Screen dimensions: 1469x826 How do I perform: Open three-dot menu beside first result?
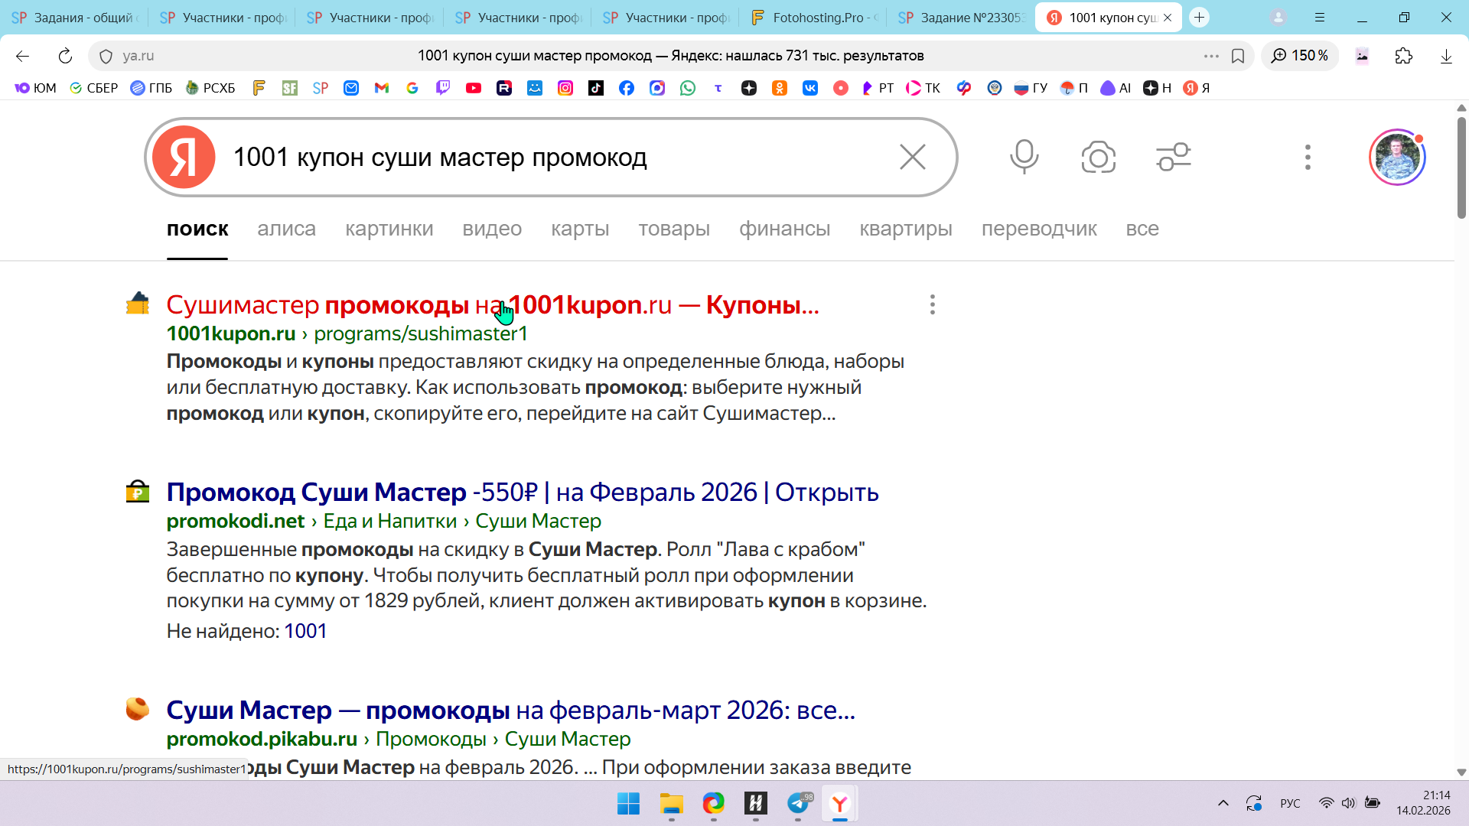tap(932, 304)
